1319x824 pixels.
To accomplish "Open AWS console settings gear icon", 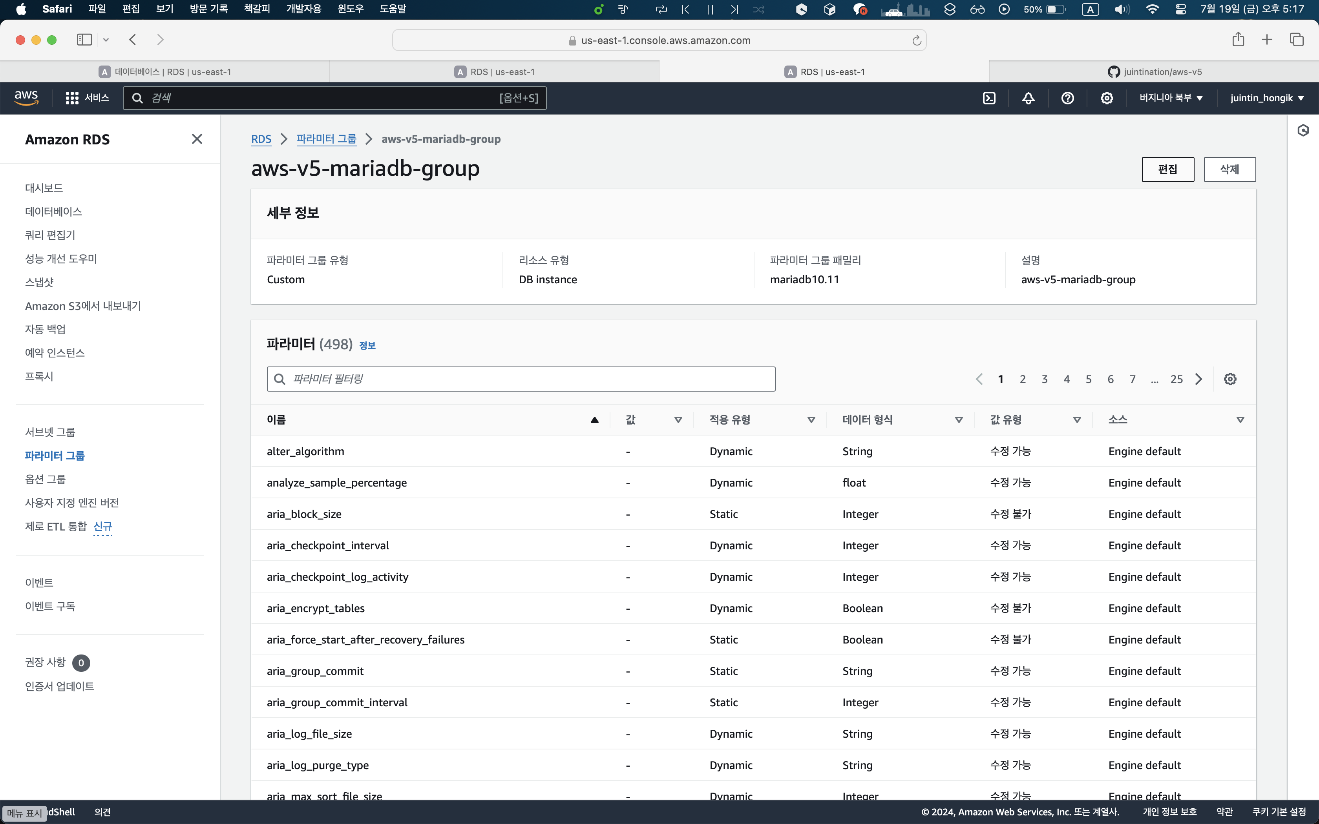I will pos(1107,98).
